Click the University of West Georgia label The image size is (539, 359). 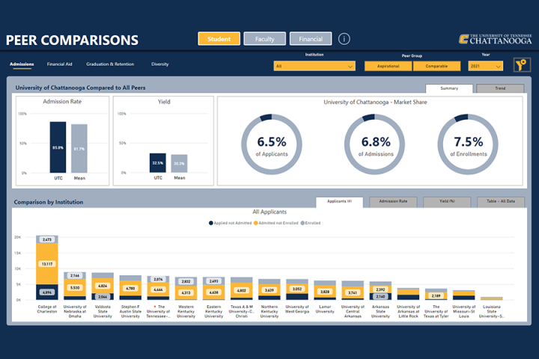297,309
